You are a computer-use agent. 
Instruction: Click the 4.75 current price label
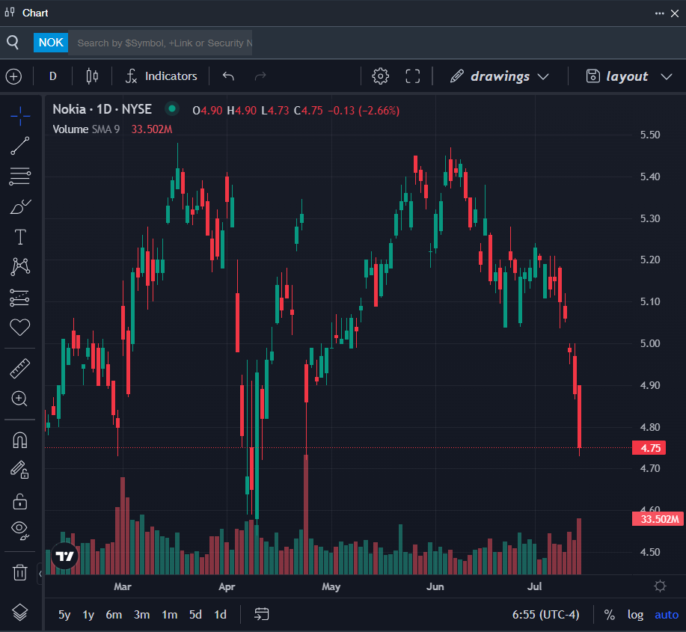point(649,448)
